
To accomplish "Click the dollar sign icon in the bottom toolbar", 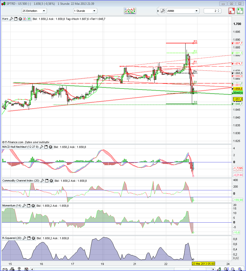I will click(19, 269).
